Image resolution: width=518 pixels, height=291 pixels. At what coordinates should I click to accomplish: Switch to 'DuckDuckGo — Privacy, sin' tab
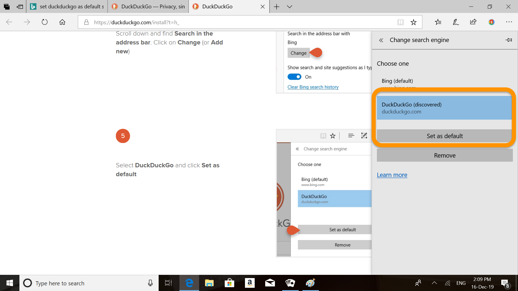click(x=148, y=6)
